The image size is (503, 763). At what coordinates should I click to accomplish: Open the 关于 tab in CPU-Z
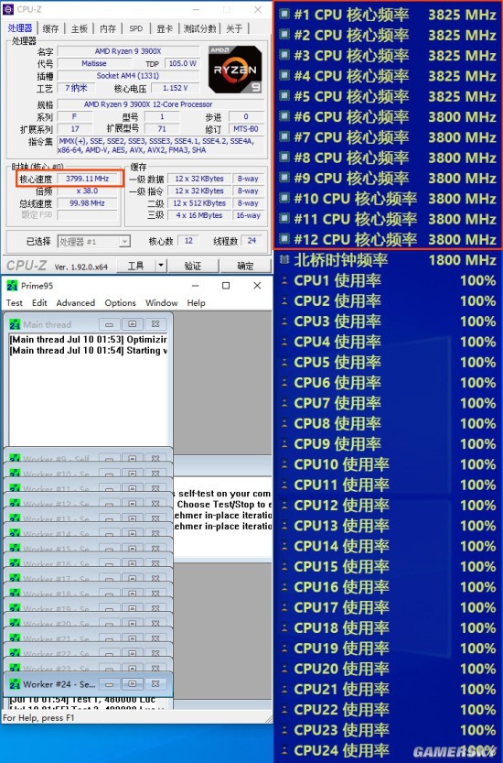click(234, 28)
